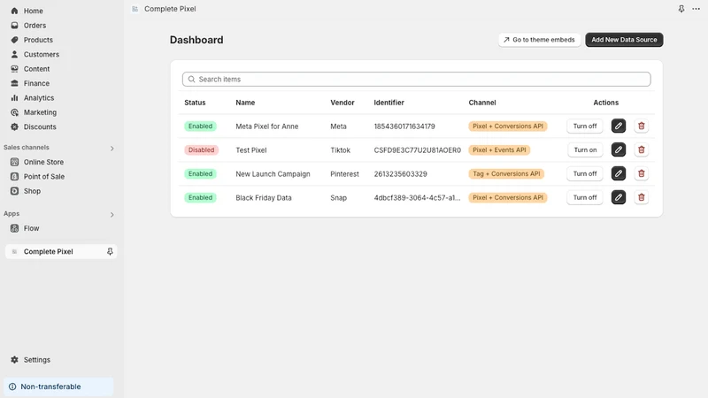Select identifier 2613235603329
The image size is (708, 398).
coord(400,173)
